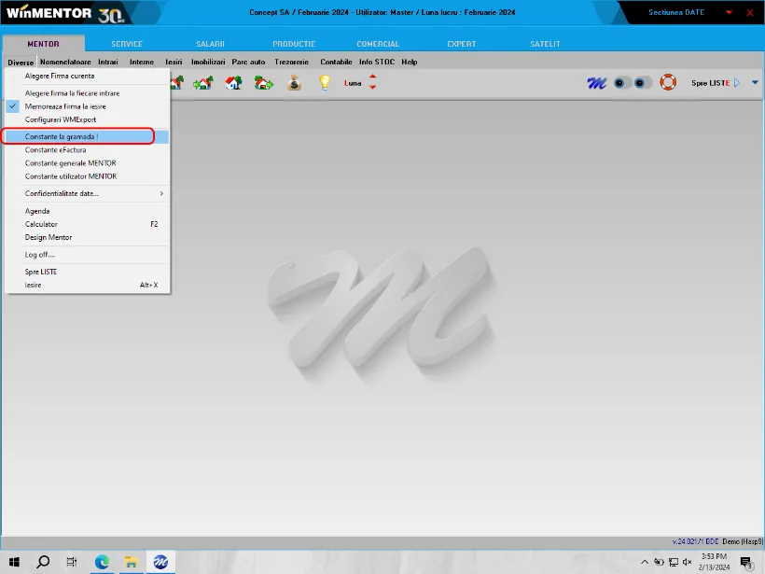Open Task View on the taskbar
765x574 pixels.
tap(72, 562)
